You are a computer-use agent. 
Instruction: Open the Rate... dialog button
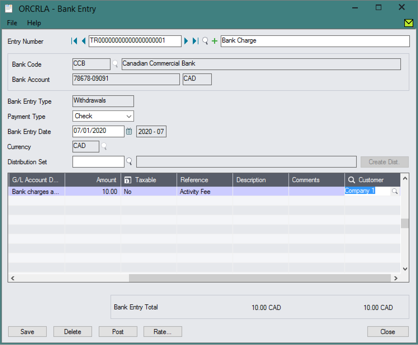click(163, 332)
